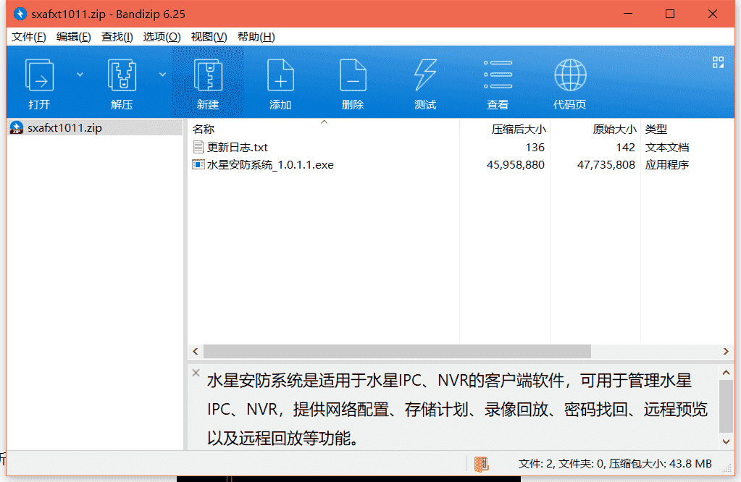Click the Extract (解压) toolbar icon
The width and height of the screenshot is (741, 482).
click(x=122, y=75)
